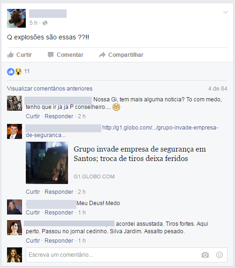Screen dimensions: 235x268
Task: Click Curtir on the 'Meu Deus! Medo' comment
Action: click(33, 213)
